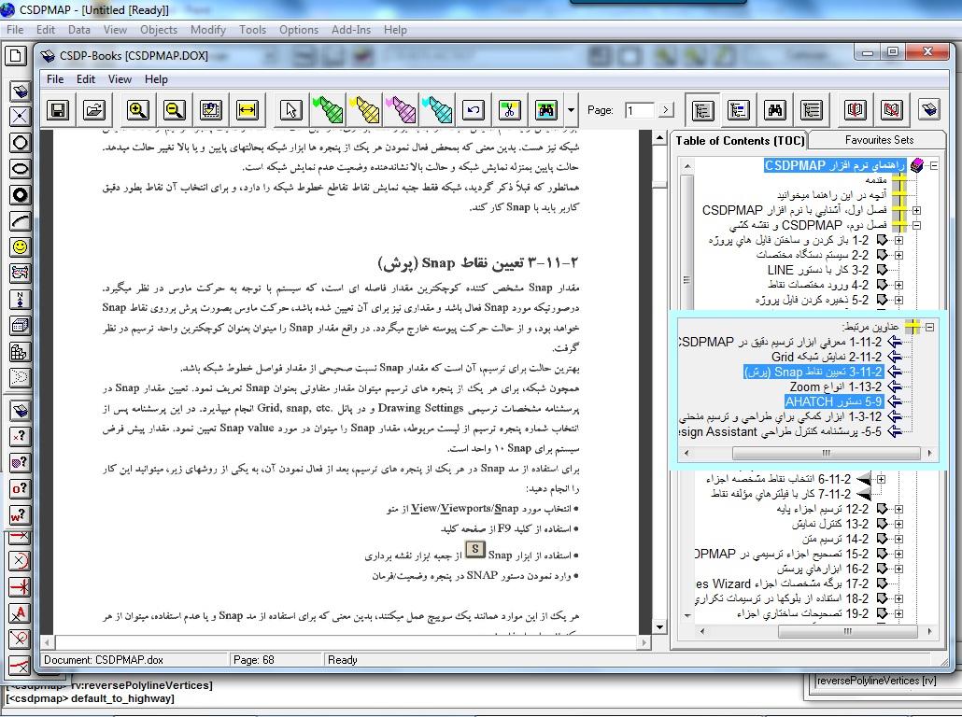Collapse the 'عناوين مرتبط' related titles node
The width and height of the screenshot is (962, 717).
point(930,327)
